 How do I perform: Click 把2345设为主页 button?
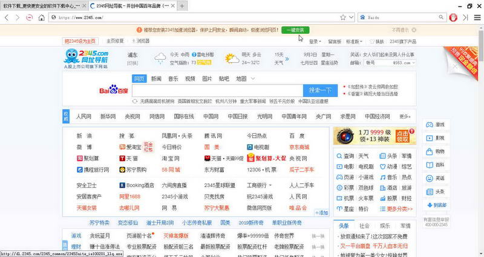click(80, 41)
